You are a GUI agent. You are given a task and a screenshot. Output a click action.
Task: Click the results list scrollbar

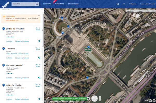click(43, 30)
